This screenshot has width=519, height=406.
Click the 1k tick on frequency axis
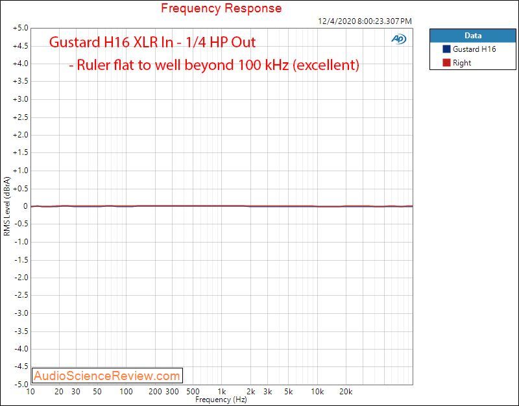tap(221, 392)
